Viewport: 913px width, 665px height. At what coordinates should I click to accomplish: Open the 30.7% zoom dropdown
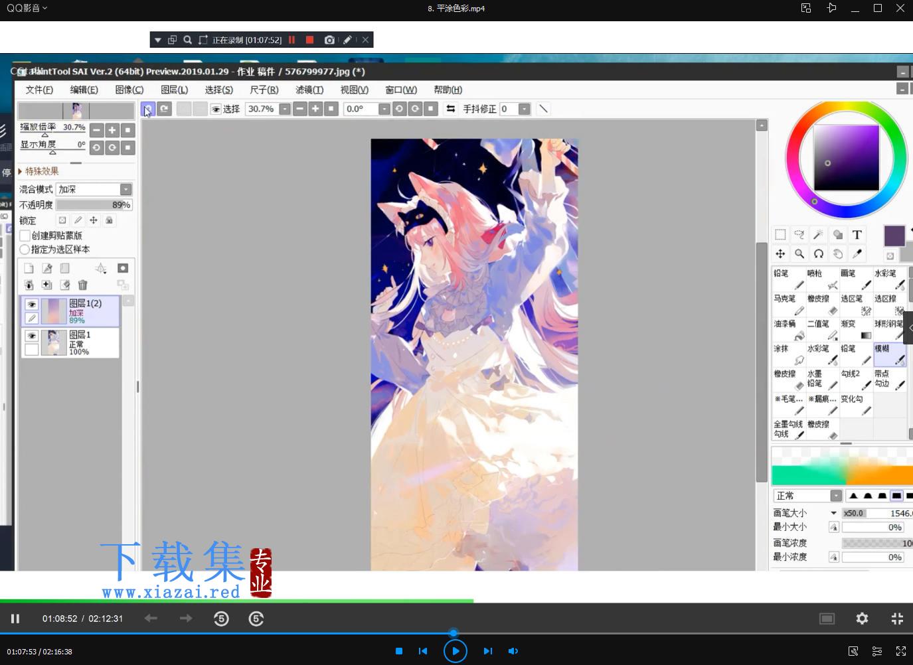(x=285, y=109)
